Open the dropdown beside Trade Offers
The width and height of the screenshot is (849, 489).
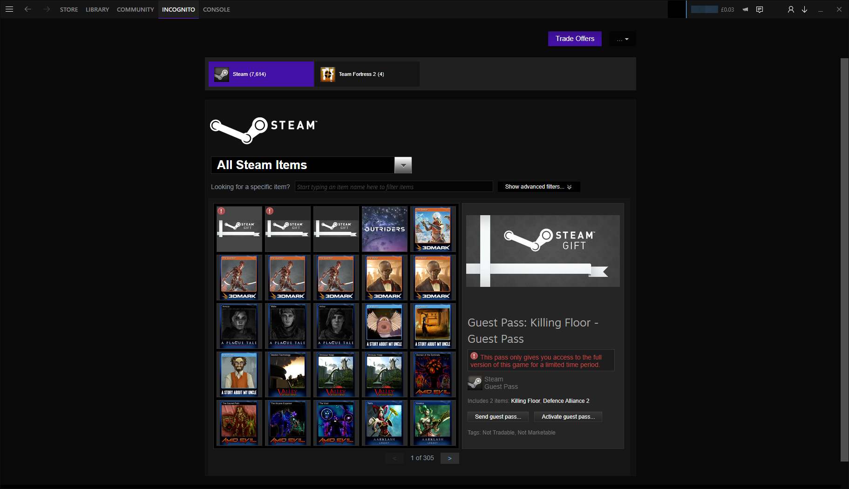tap(622, 39)
